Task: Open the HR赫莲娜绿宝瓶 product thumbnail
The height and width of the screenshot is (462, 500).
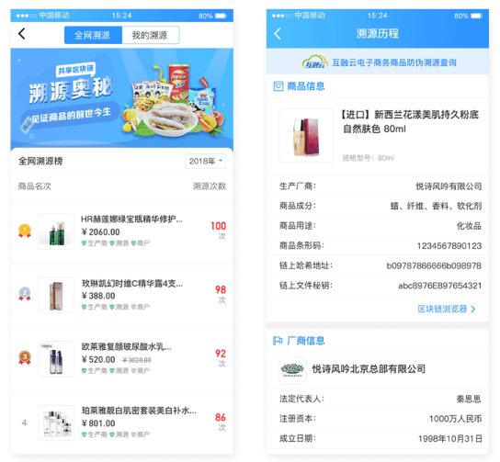Action: pos(56,231)
